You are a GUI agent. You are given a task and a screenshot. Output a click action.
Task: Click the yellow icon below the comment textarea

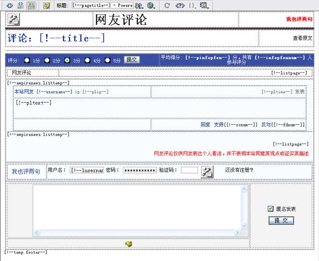[x=129, y=244]
